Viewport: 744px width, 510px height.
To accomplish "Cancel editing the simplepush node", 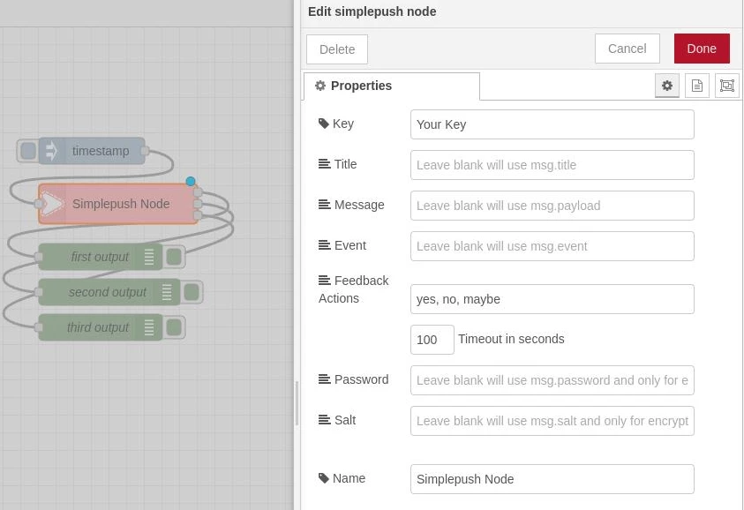I will pyautogui.click(x=627, y=49).
